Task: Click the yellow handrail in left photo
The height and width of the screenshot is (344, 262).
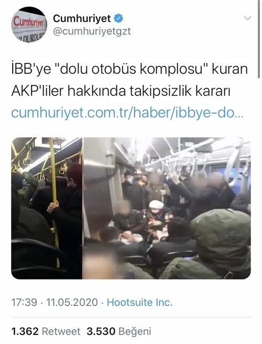Action: [54, 198]
